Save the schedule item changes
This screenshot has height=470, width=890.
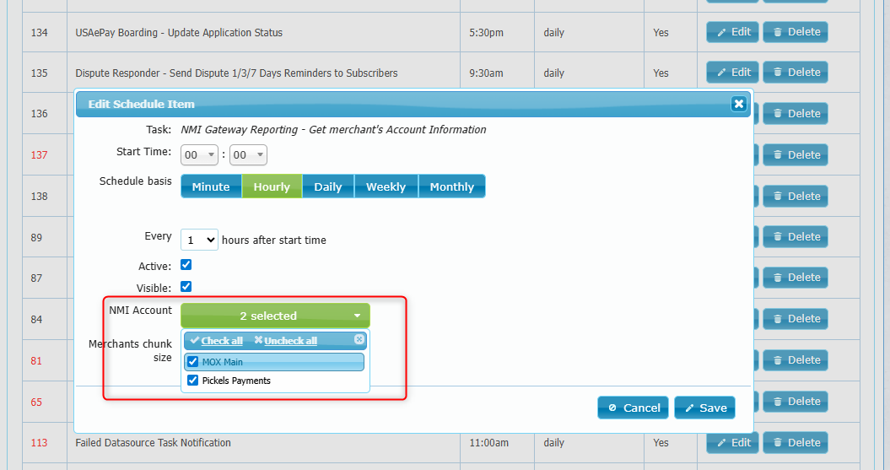(x=704, y=408)
